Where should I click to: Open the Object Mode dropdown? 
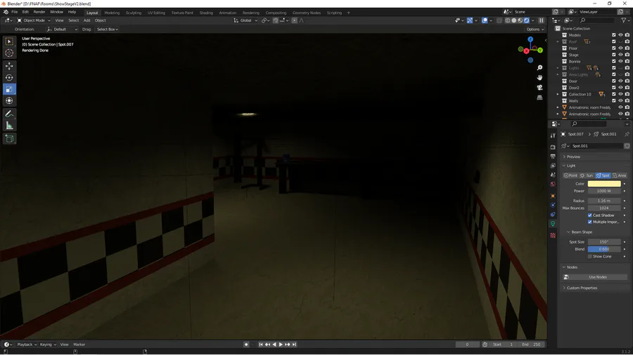[34, 20]
